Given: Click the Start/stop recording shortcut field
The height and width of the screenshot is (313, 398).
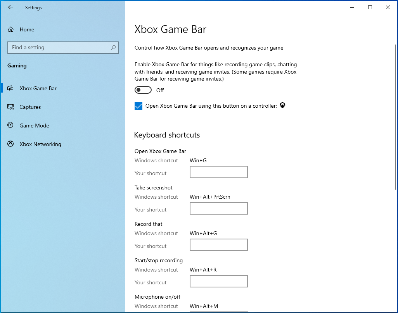Looking at the screenshot, I should [x=218, y=281].
